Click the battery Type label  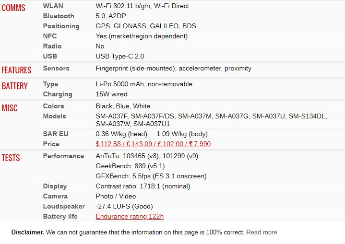point(50,84)
